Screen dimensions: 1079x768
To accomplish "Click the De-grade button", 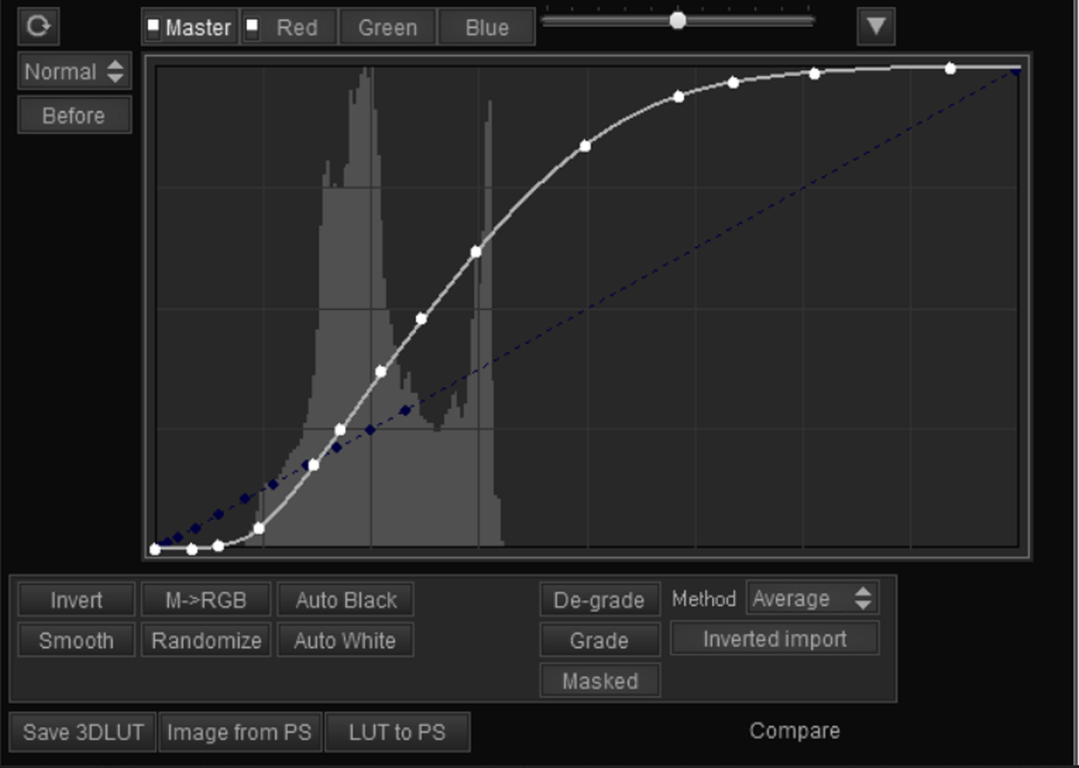I will (600, 600).
